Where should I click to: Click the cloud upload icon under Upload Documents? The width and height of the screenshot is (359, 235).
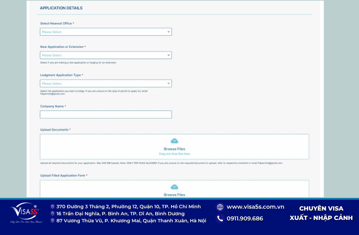coord(174,141)
